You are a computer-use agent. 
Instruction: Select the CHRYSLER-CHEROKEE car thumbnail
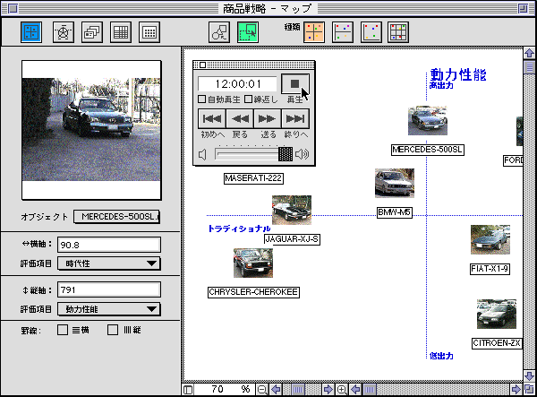click(253, 263)
